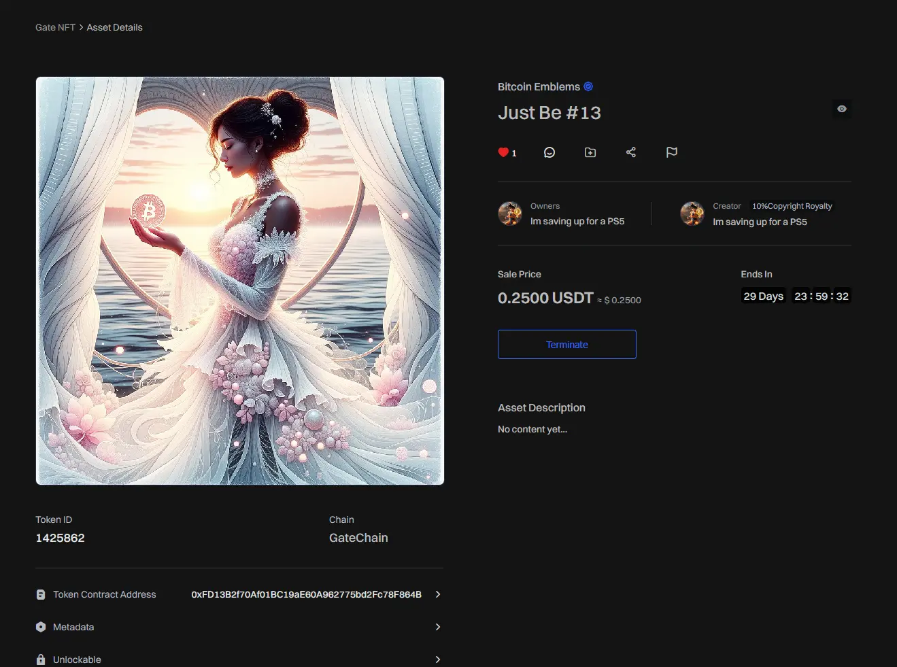Open the Just Be #13 artwork image

pos(240,281)
